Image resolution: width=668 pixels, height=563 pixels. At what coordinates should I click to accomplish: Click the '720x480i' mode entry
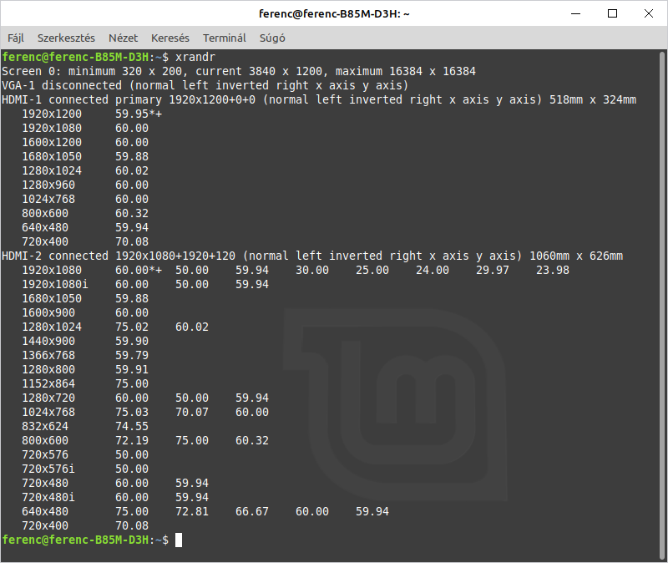click(x=48, y=497)
